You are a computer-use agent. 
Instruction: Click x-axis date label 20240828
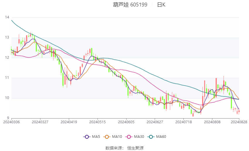click(239, 122)
